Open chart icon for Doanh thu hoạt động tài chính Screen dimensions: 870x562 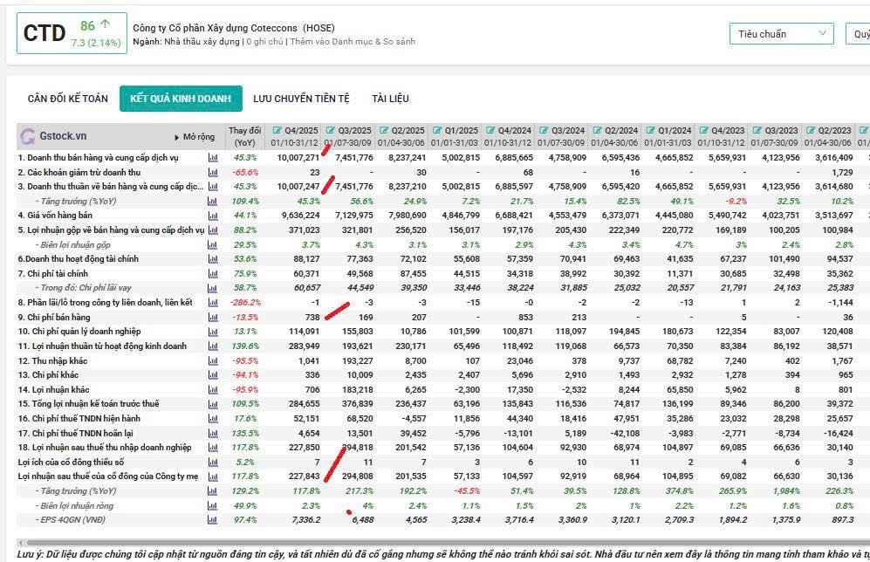[213, 259]
